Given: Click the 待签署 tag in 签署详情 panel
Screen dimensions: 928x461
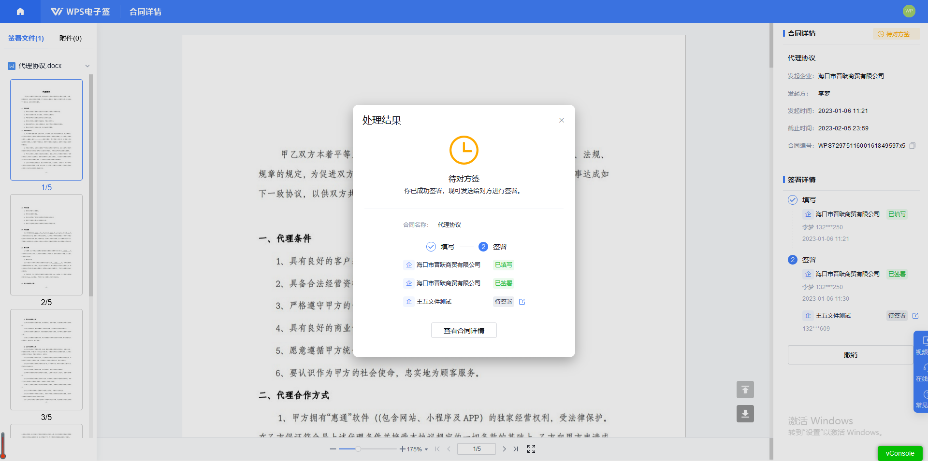Looking at the screenshot, I should [x=897, y=316].
